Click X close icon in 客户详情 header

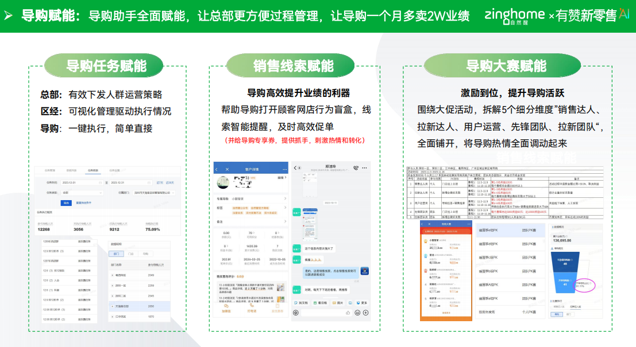pyautogui.click(x=227, y=169)
